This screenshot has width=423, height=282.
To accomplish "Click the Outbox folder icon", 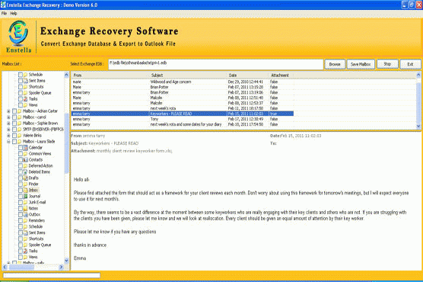I will [25, 214].
